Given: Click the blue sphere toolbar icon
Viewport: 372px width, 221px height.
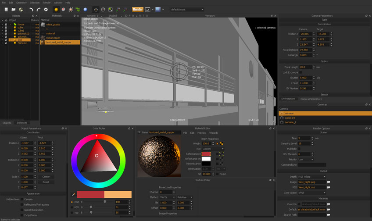Looking at the screenshot, I should tap(85, 9).
